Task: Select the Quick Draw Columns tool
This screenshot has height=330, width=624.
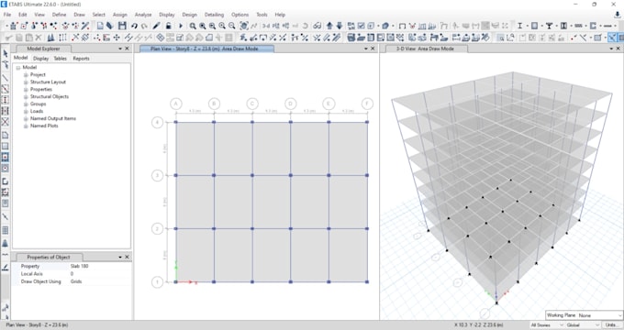Action: point(6,100)
